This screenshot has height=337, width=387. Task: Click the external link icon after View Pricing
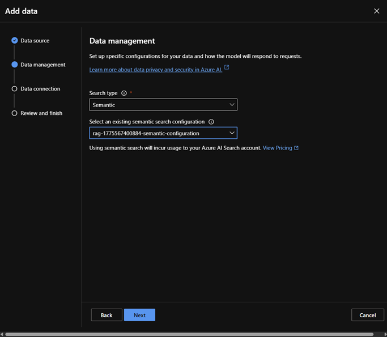tap(296, 148)
